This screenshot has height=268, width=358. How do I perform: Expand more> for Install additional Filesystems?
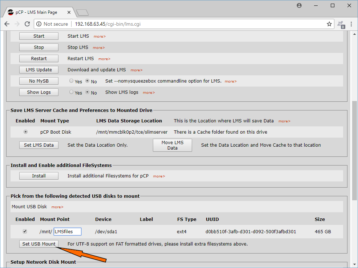coord(159,176)
